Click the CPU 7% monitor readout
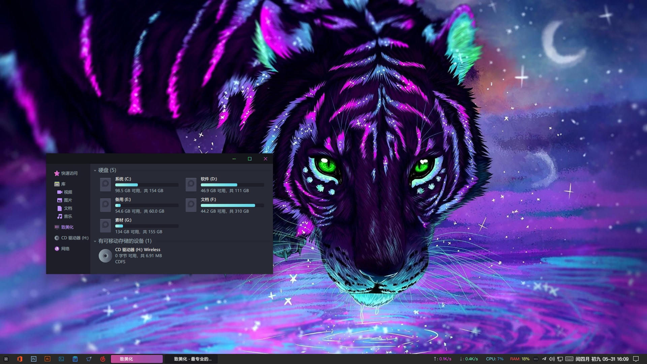Viewport: 647px width, 364px height. 495,359
